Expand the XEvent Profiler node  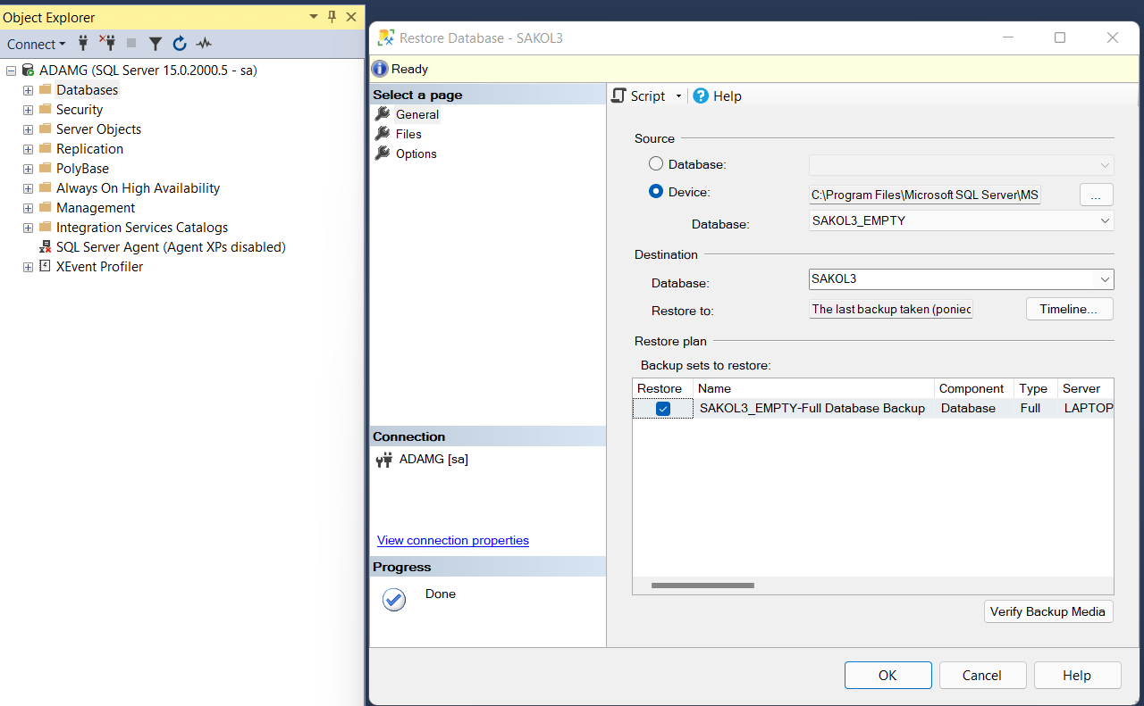click(x=28, y=267)
